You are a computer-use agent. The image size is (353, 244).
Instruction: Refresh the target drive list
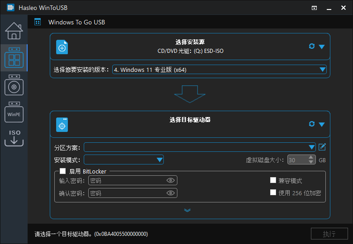[312, 124]
